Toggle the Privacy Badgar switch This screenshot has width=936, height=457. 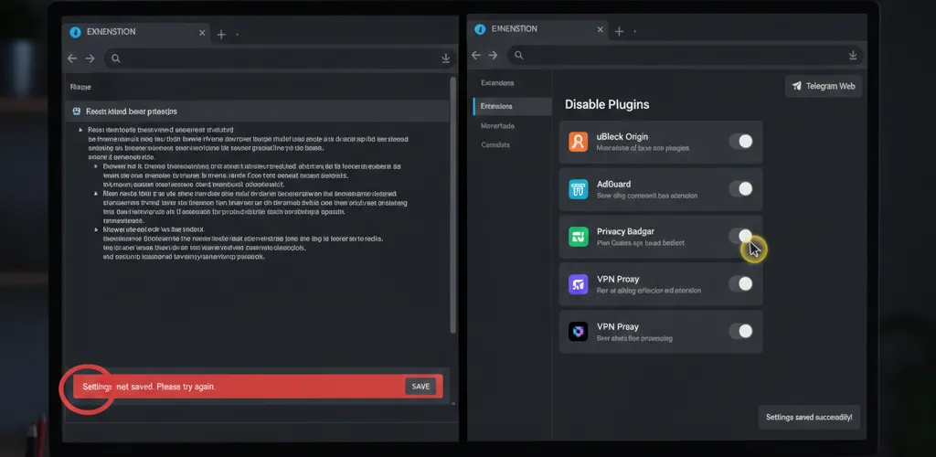point(740,236)
